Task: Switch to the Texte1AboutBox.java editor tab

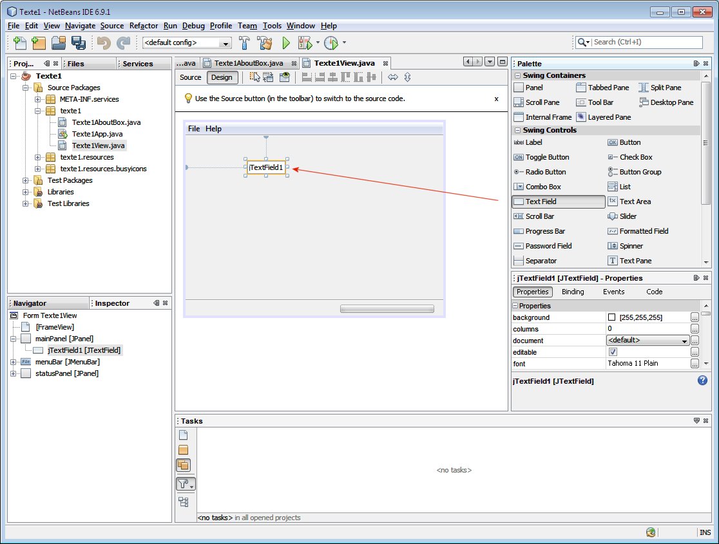Action: [x=249, y=63]
